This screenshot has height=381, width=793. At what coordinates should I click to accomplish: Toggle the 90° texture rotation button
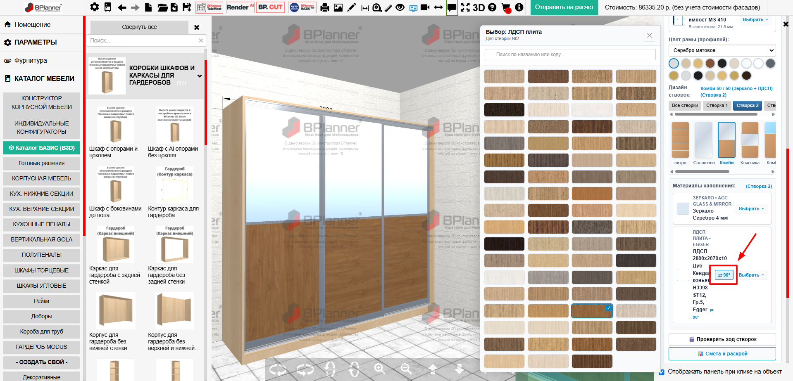click(x=724, y=275)
